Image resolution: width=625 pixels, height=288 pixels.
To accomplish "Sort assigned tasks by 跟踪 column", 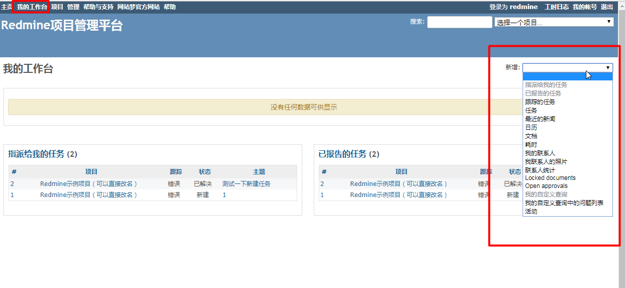I will [x=176, y=172].
